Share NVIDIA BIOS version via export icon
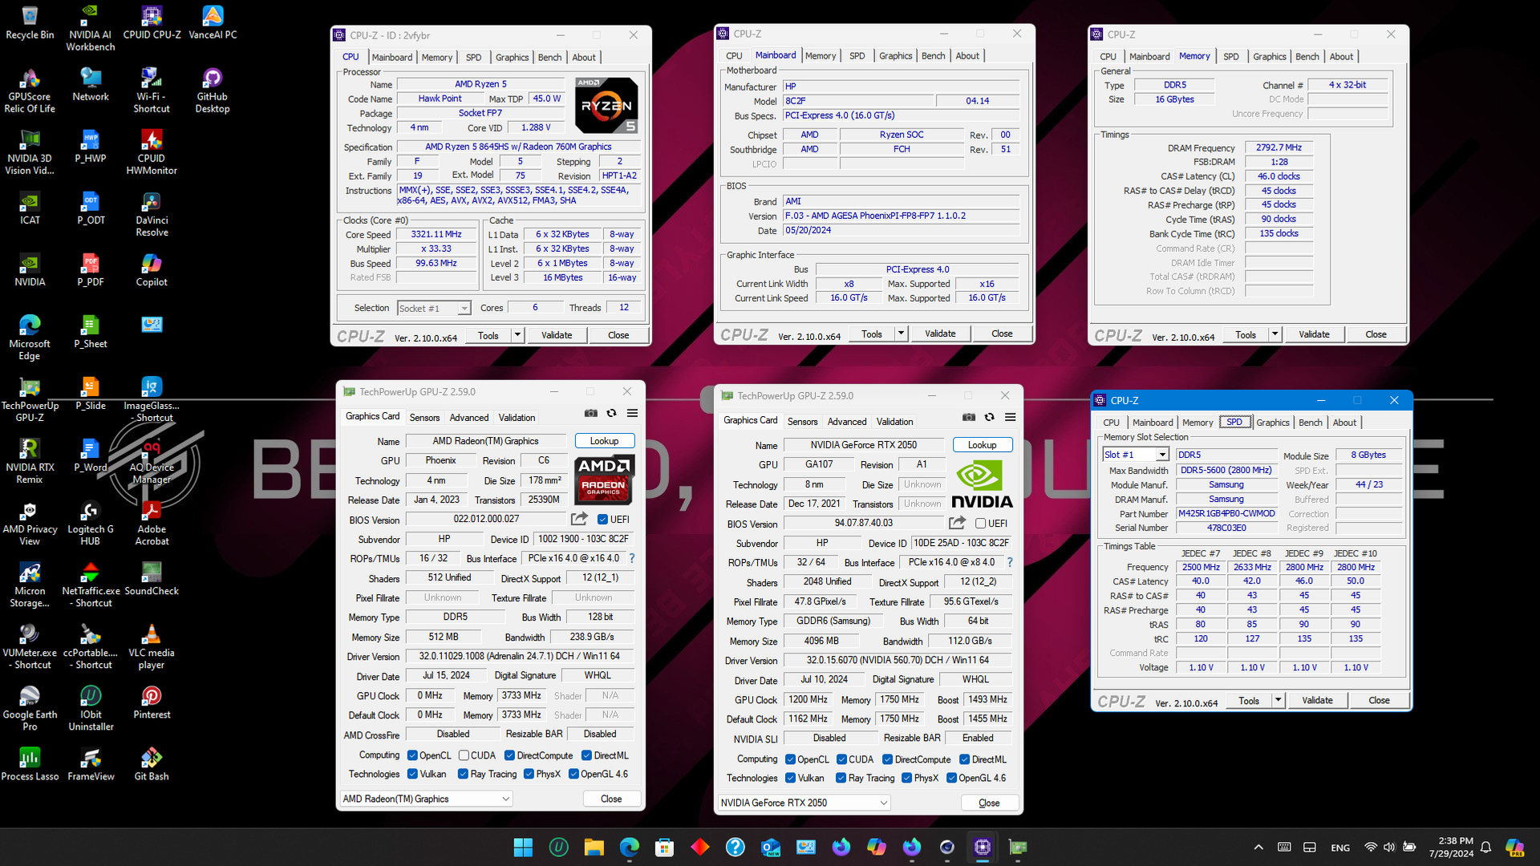Image resolution: width=1540 pixels, height=866 pixels. point(957,523)
